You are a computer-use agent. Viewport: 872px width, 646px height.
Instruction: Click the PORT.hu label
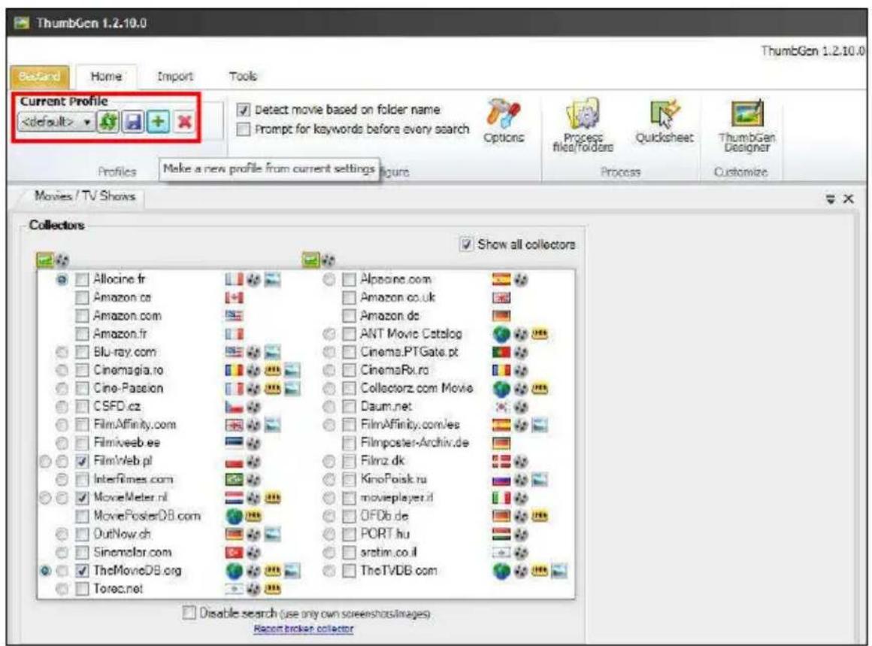coord(385,534)
